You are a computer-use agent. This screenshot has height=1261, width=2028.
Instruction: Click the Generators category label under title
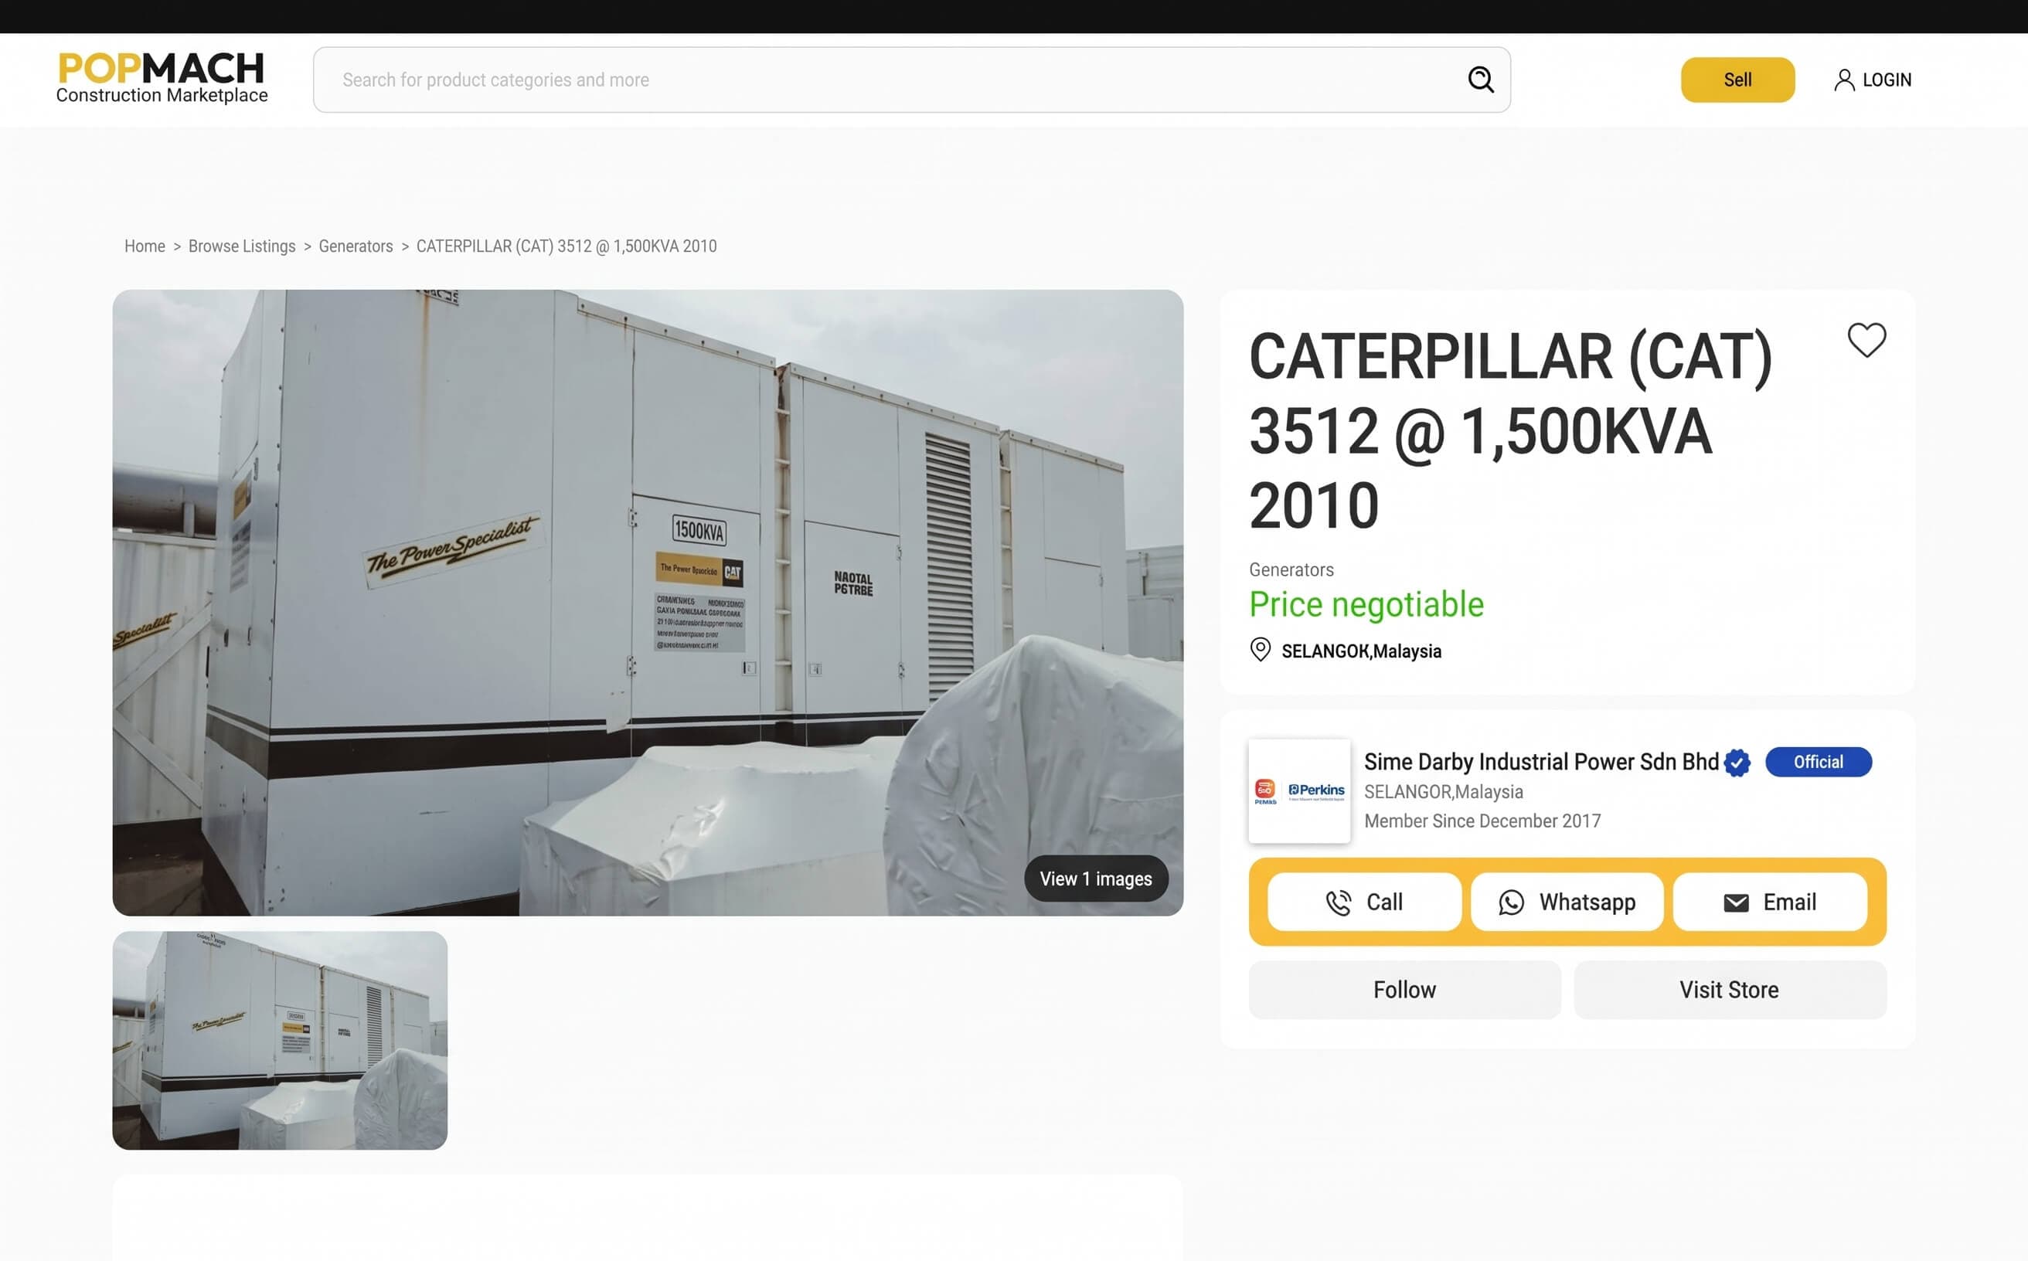[x=1291, y=569]
